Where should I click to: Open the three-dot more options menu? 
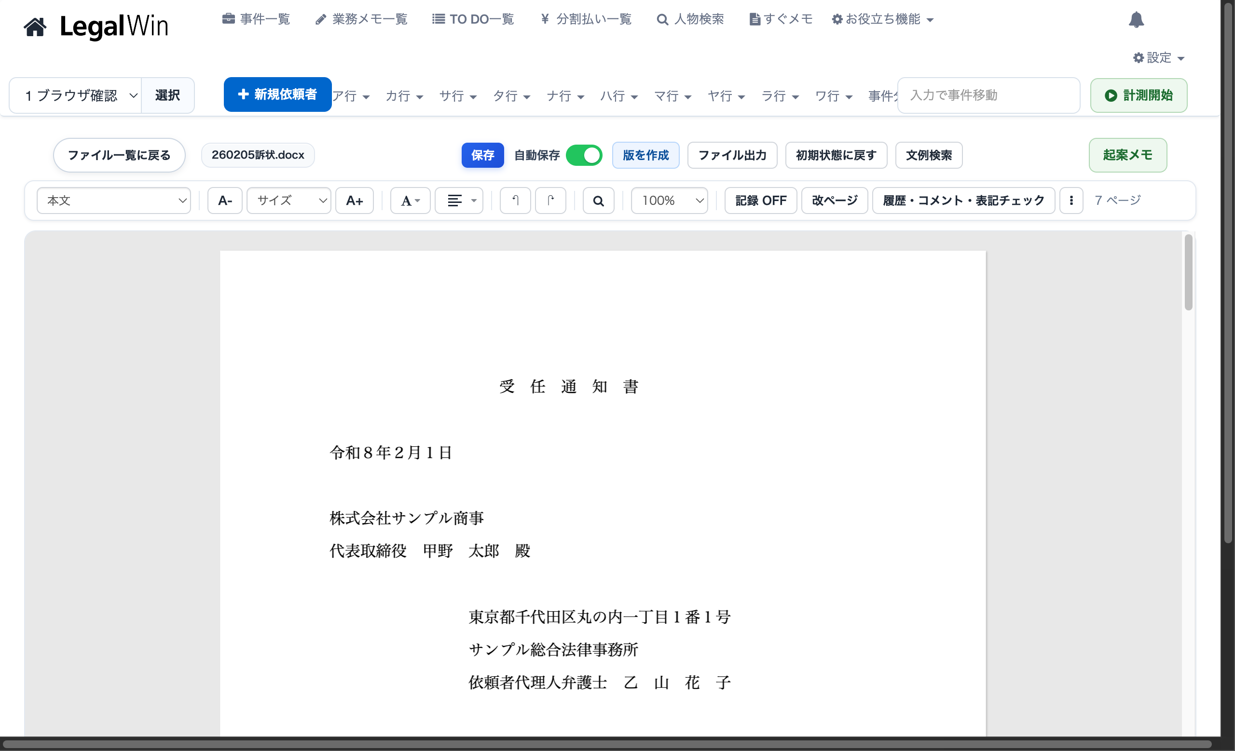click(x=1071, y=201)
